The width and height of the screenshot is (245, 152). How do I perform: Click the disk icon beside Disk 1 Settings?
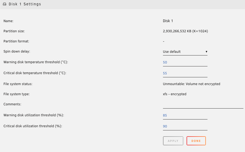coord(5,4)
